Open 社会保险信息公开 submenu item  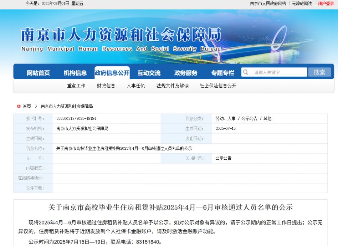click(218, 86)
